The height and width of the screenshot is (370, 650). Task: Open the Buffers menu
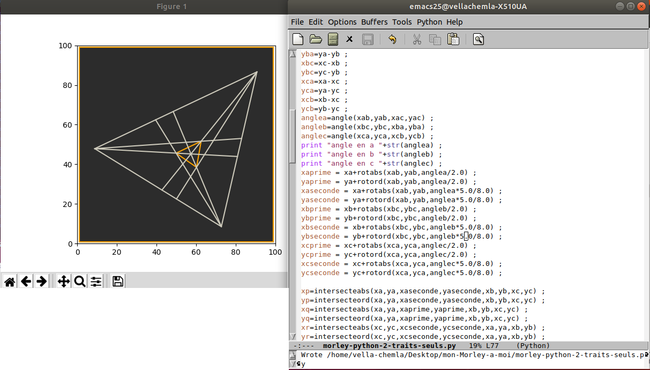pyautogui.click(x=374, y=22)
